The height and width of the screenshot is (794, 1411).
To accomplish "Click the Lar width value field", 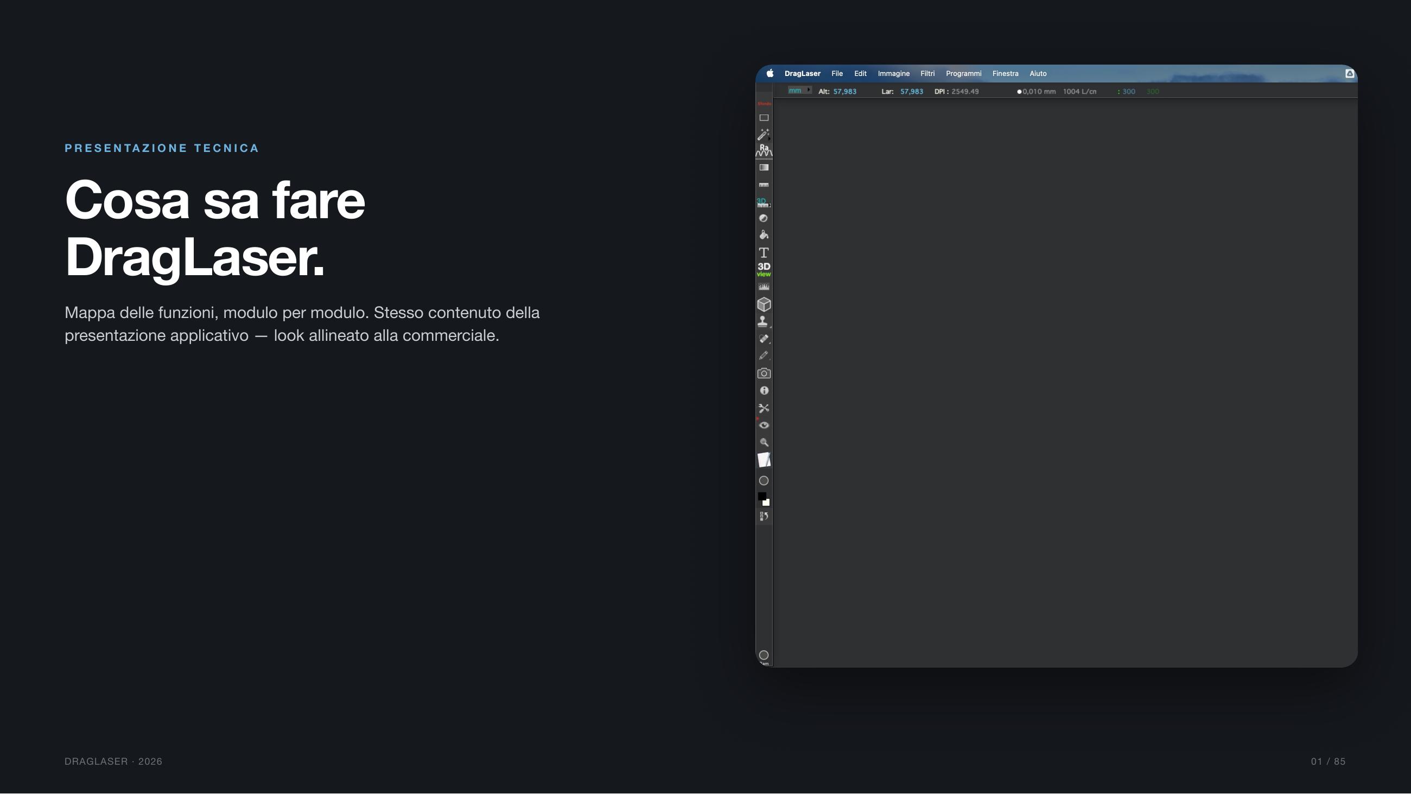I will (912, 92).
